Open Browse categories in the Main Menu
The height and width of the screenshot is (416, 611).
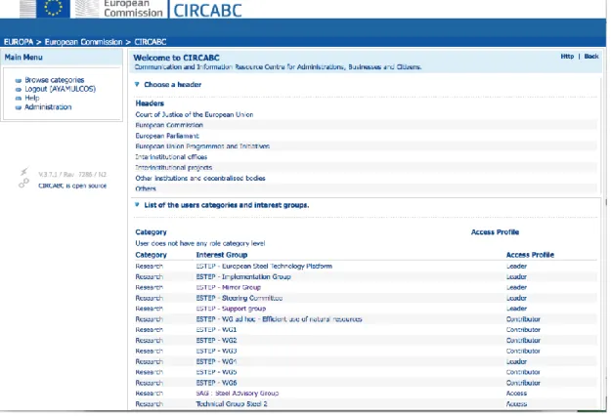[x=55, y=80]
